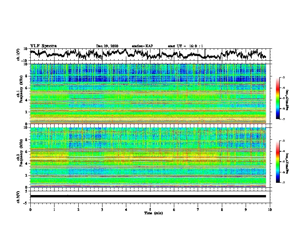Click the time axis tick label '7'
This screenshot has width=304, height=235.
click(x=198, y=210)
